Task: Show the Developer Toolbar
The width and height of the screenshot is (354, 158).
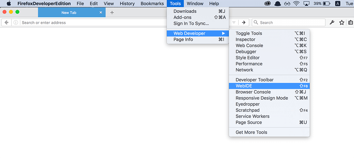Action: click(269, 80)
